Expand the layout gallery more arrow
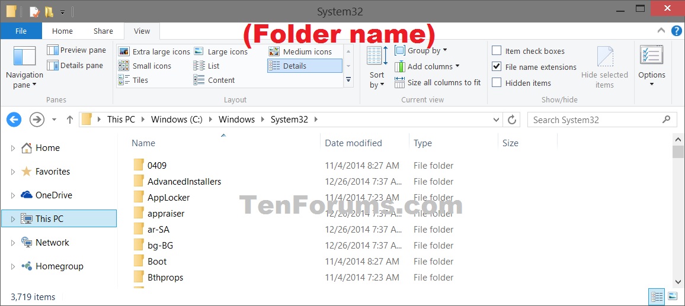The image size is (685, 306). tap(348, 80)
